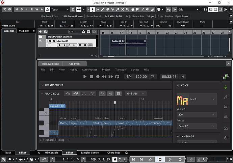This screenshot has height=163, width=233.
Task: Toggle waveform display in Piano Roll
Action: 110,94
